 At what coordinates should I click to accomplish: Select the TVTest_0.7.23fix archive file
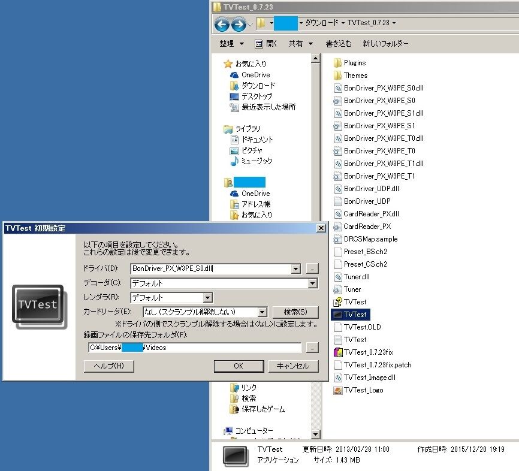(x=364, y=352)
